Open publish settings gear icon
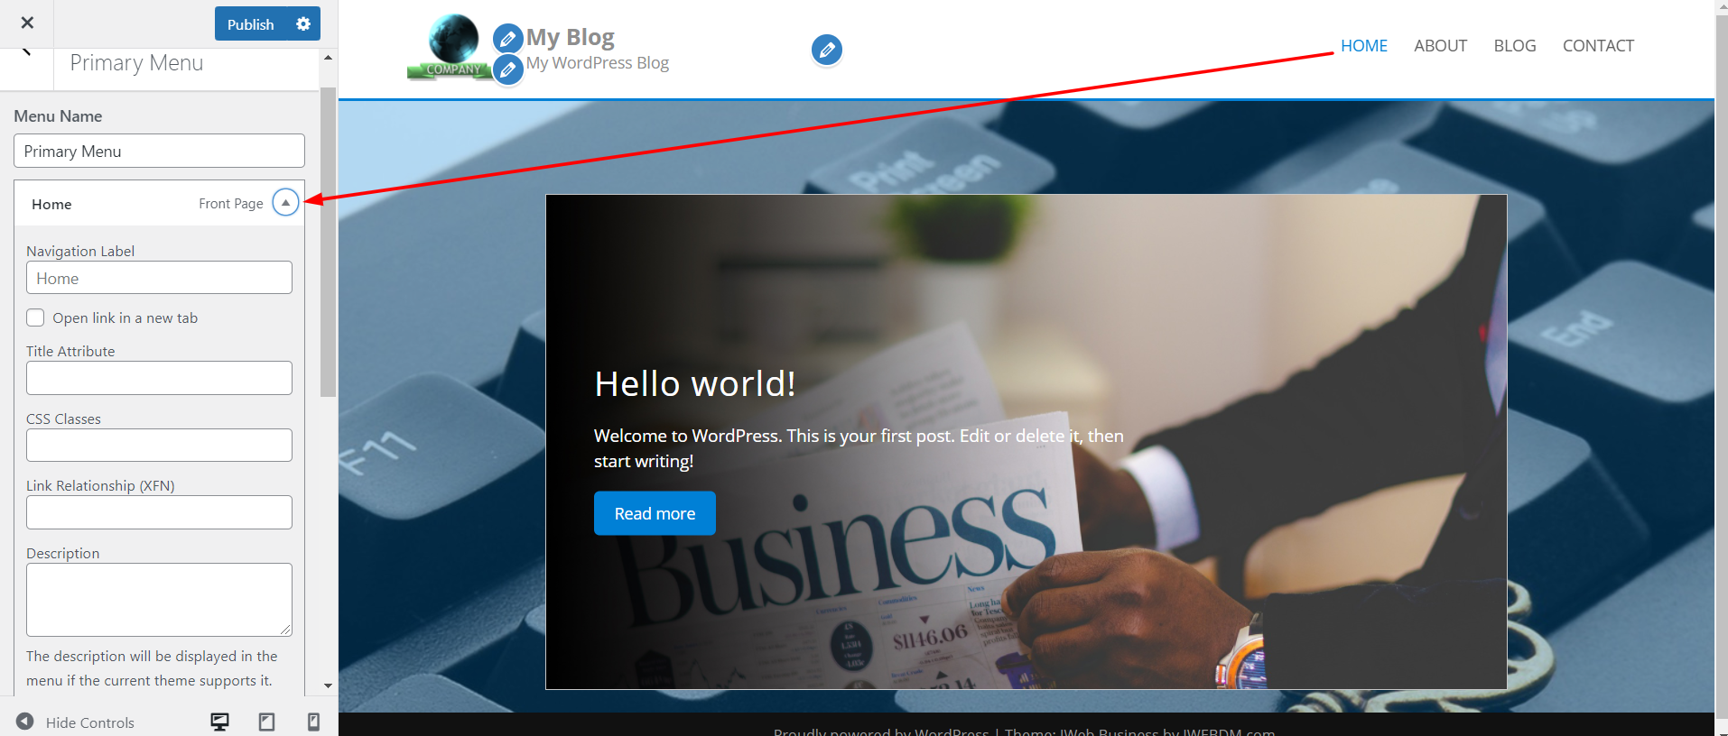This screenshot has height=736, width=1728. [x=303, y=24]
